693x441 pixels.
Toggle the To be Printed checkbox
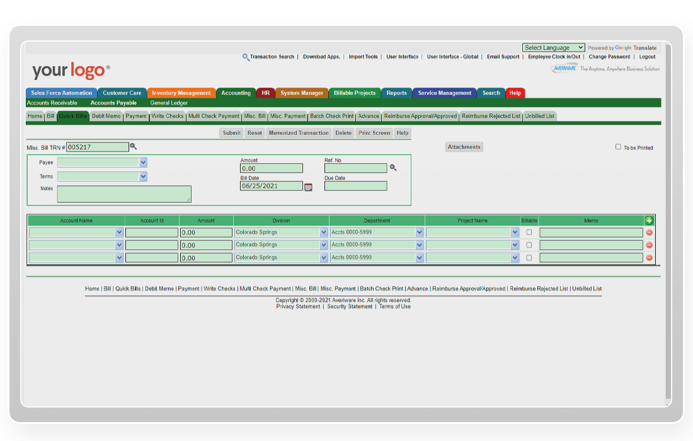click(618, 147)
